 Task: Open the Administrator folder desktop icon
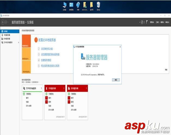85,6
